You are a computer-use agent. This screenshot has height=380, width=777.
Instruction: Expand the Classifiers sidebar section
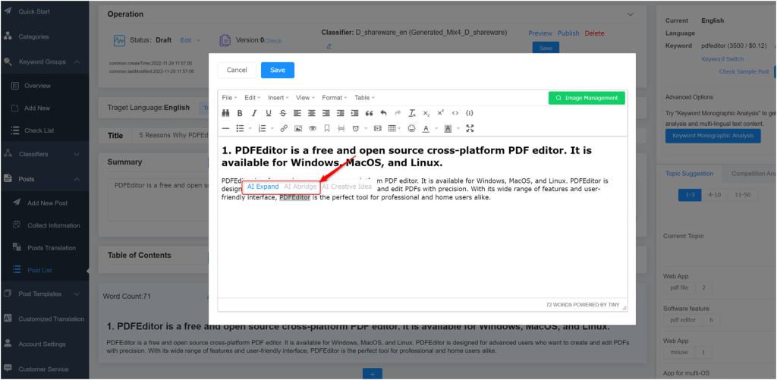[77, 154]
